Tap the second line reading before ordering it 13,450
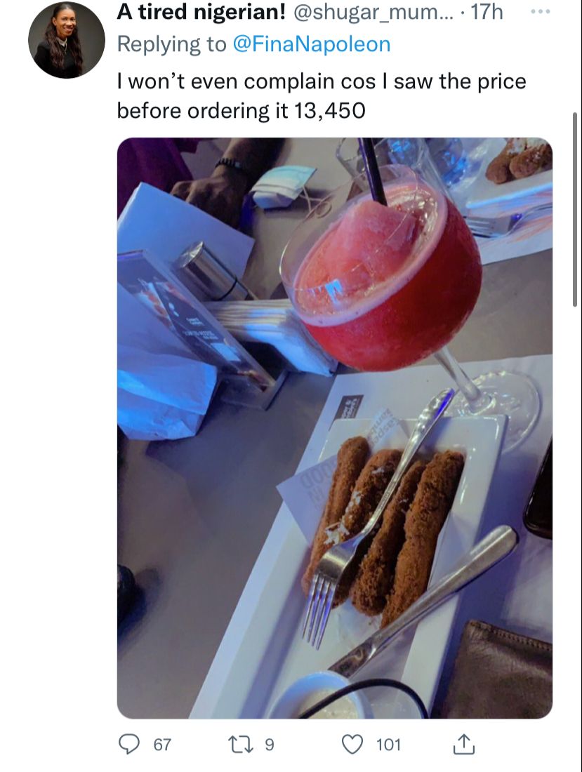582x772 pixels. 242,111
